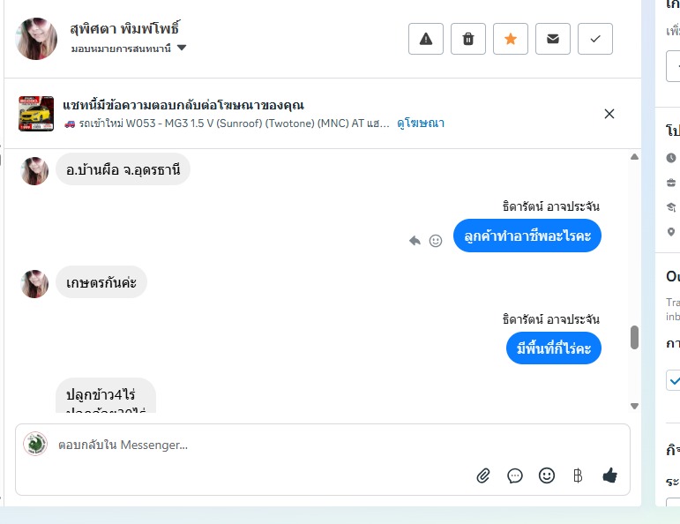This screenshot has height=524, width=680.
Task: Click the trash delete conversation icon
Action: coord(468,39)
